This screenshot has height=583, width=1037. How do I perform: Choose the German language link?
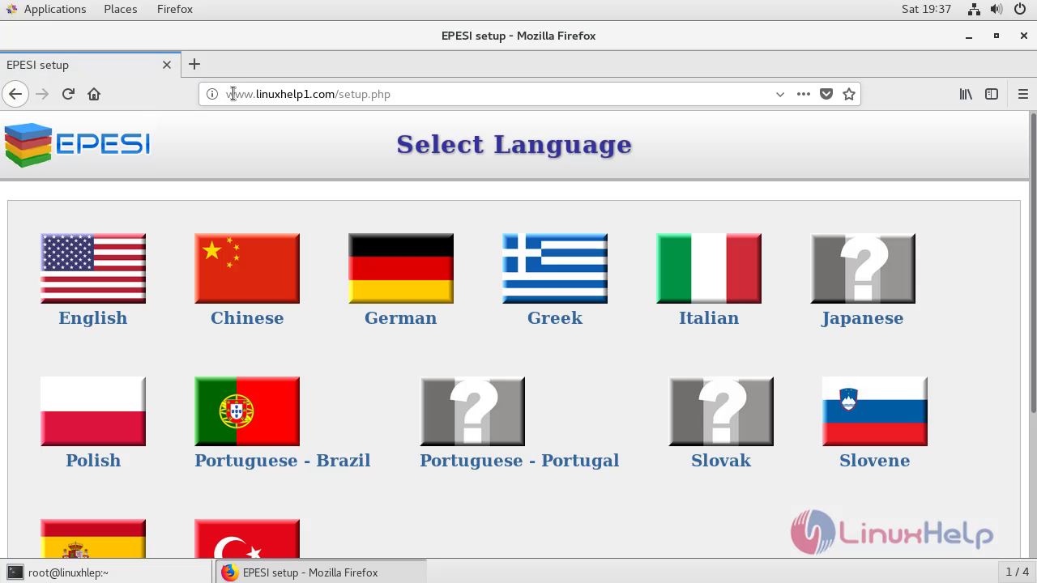(x=401, y=318)
